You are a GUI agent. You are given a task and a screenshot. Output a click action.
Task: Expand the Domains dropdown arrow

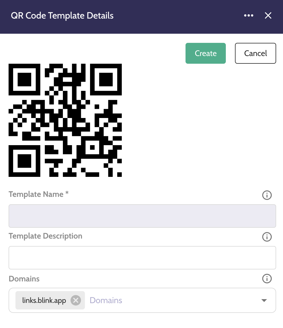coord(264,300)
